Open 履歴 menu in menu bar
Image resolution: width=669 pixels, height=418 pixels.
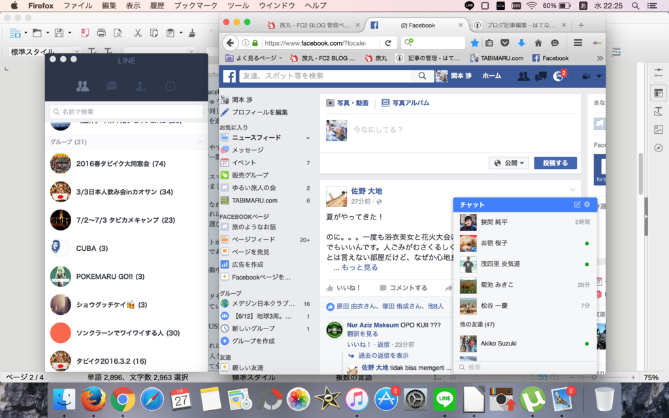[157, 5]
